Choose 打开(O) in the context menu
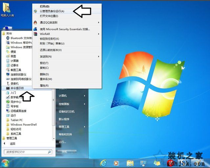The height and width of the screenshot is (168, 210). [45, 7]
